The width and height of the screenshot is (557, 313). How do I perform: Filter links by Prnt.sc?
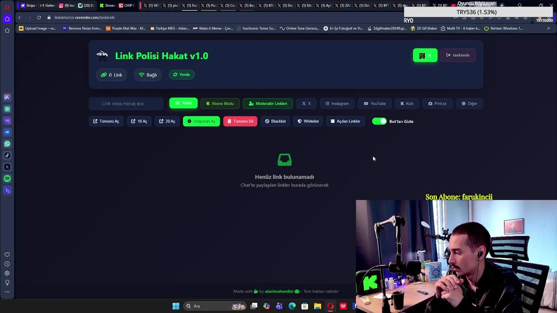pyautogui.click(x=437, y=103)
